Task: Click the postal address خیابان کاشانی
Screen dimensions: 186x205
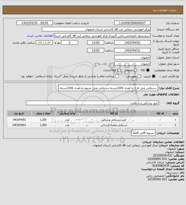Action: [x=155, y=162]
